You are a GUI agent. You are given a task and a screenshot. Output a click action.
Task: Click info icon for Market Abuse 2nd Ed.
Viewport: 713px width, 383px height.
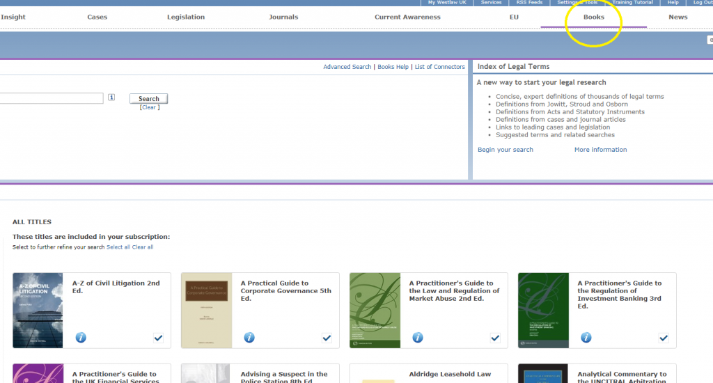418,338
